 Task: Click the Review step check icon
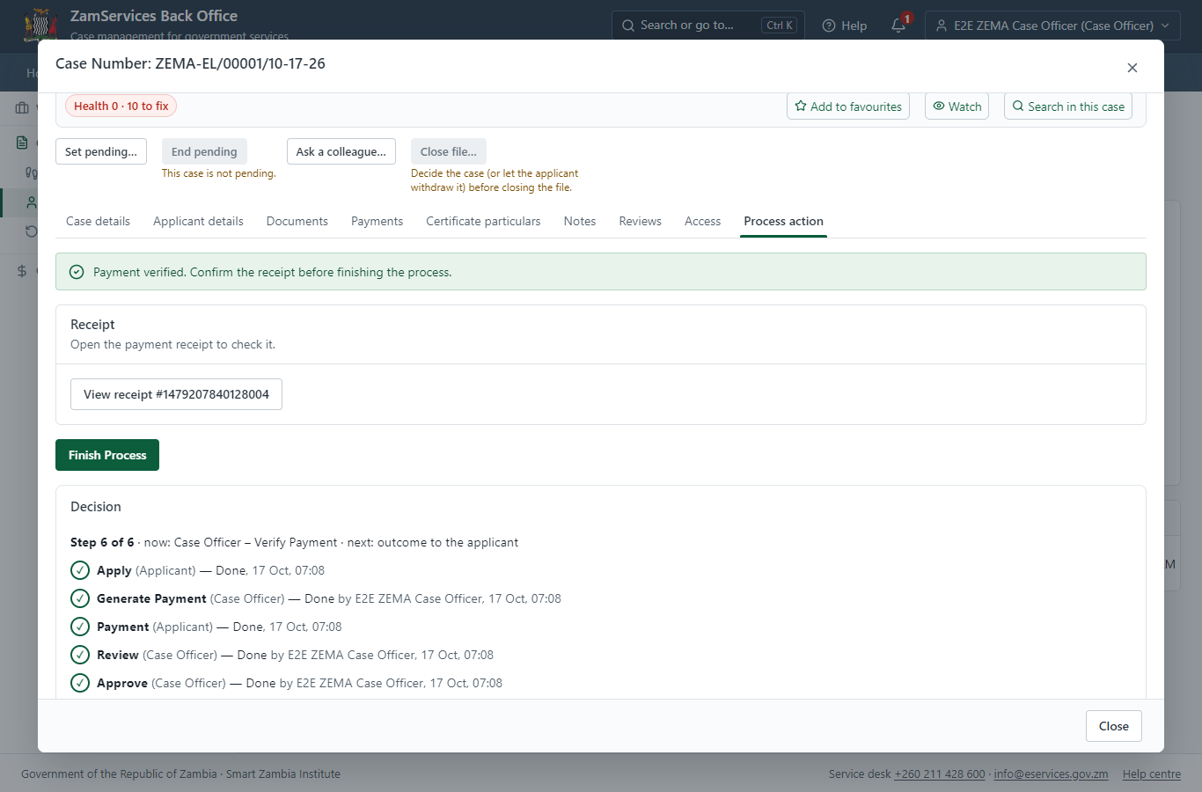80,655
